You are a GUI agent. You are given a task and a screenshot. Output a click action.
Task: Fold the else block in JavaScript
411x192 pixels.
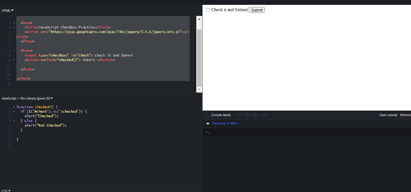14,121
